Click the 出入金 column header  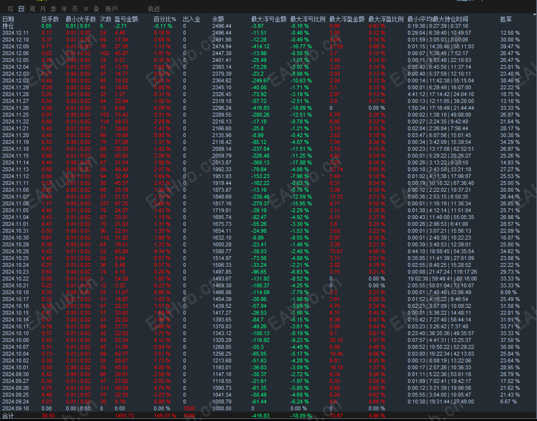192,19
